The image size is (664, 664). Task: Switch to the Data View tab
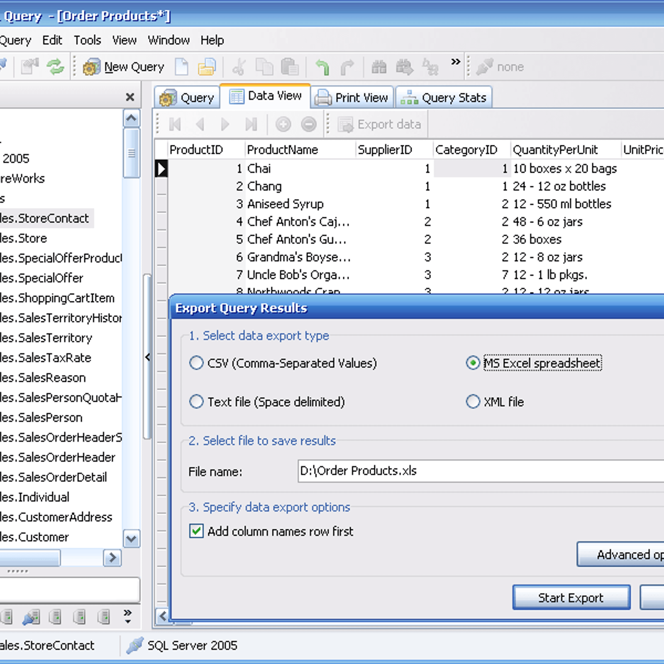pyautogui.click(x=265, y=96)
